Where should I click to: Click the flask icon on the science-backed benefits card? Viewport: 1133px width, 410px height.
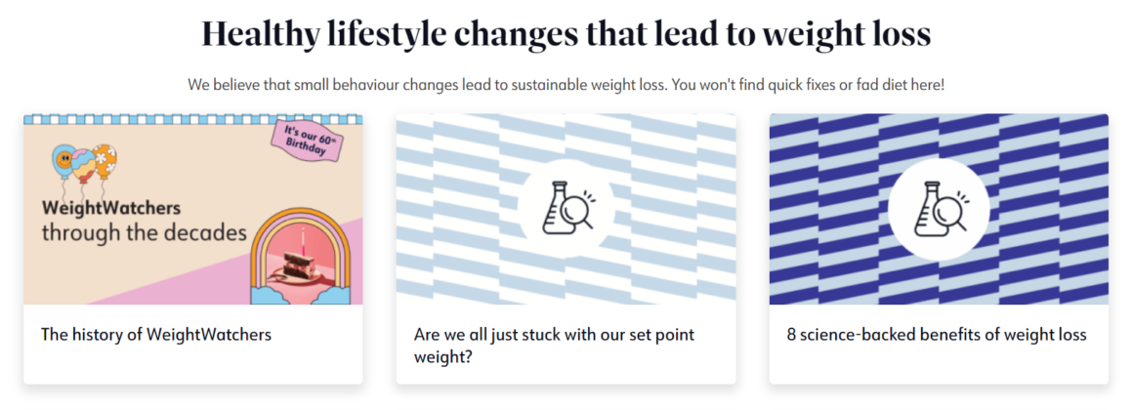pos(939,209)
